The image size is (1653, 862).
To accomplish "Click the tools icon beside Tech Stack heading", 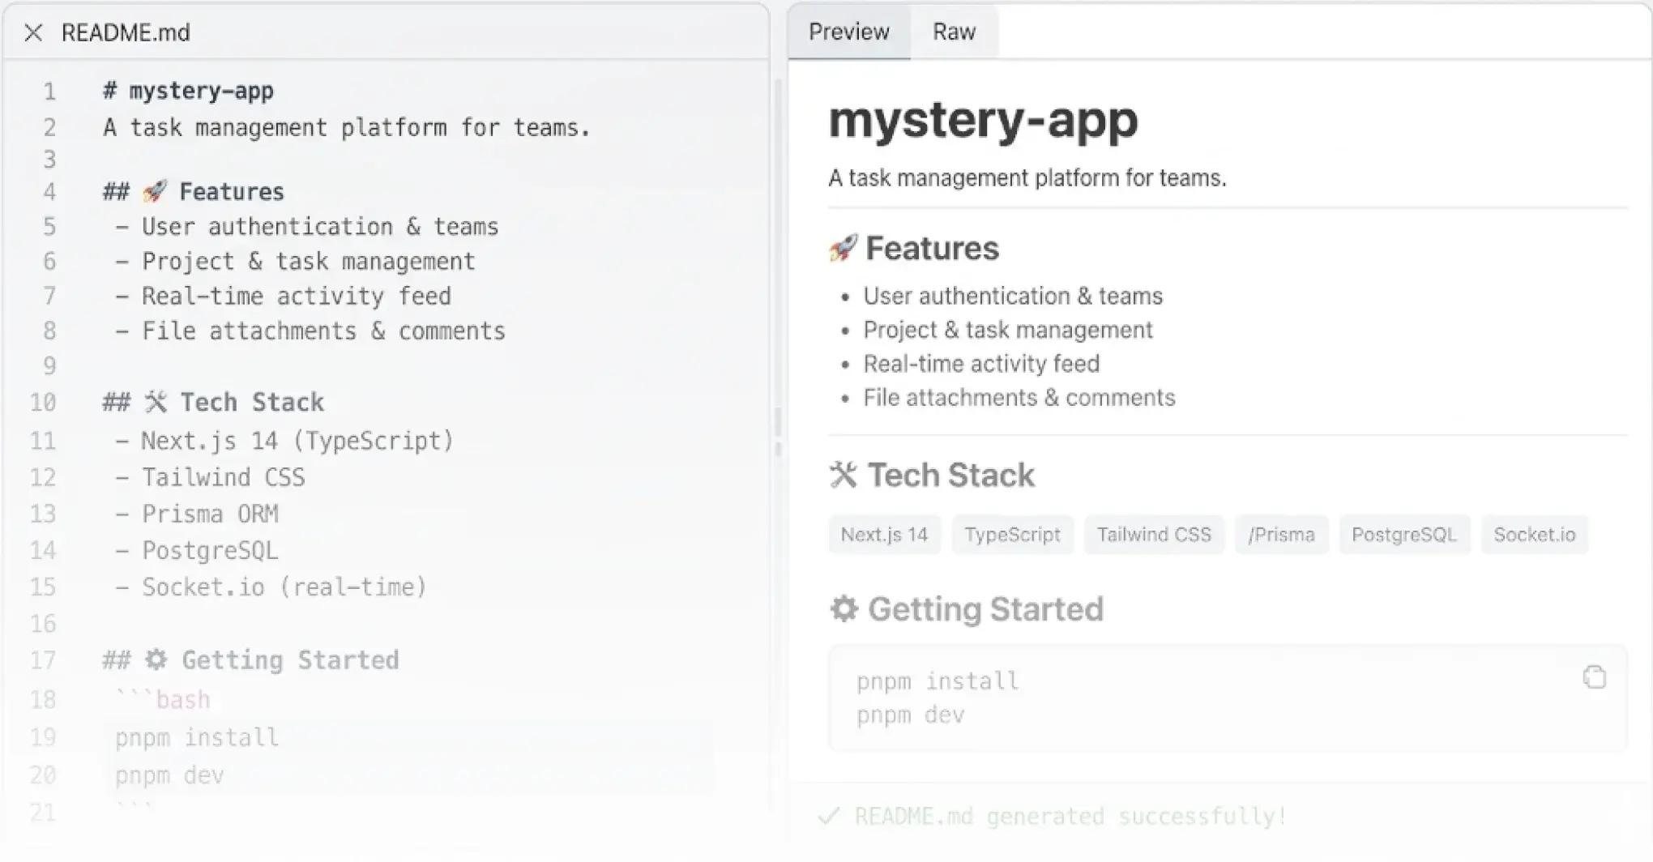I will click(x=844, y=475).
